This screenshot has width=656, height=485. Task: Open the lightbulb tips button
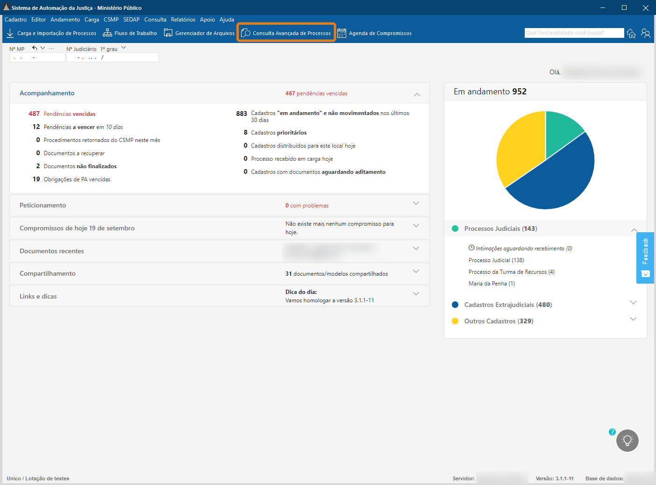tap(627, 441)
